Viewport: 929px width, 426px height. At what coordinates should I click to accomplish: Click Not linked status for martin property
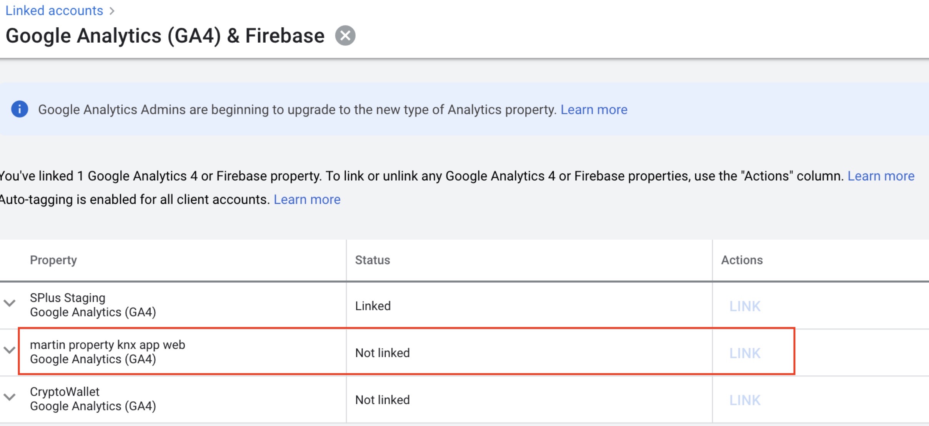point(382,353)
